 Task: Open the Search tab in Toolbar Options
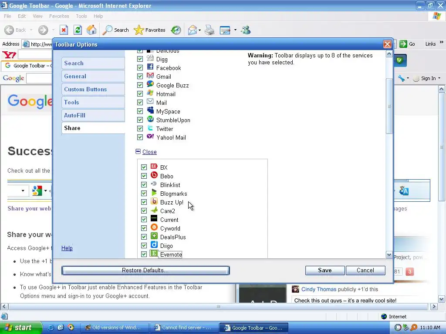93,63
